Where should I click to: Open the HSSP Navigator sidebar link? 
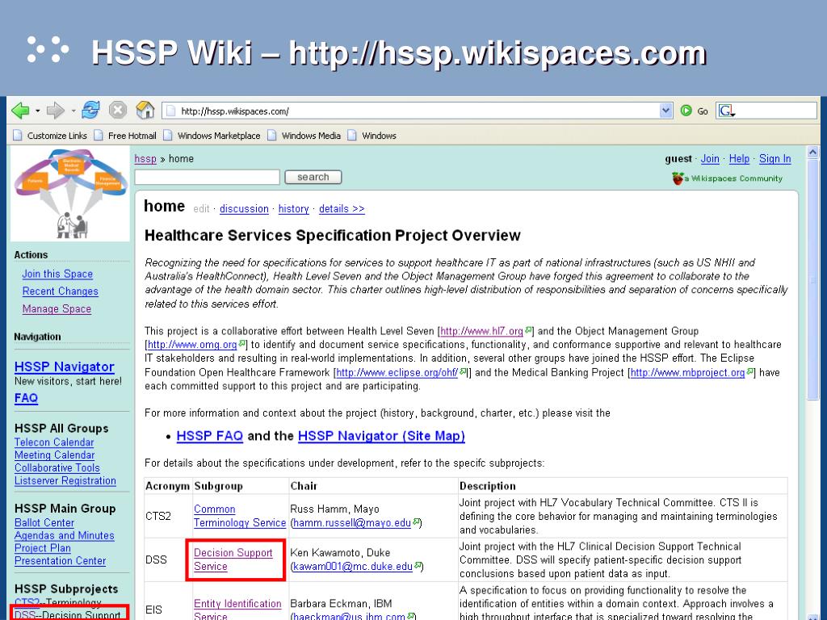65,367
